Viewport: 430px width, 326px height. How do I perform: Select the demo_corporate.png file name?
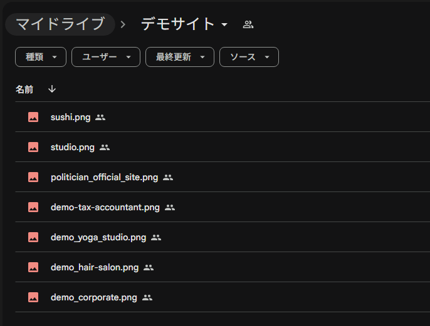coord(93,297)
